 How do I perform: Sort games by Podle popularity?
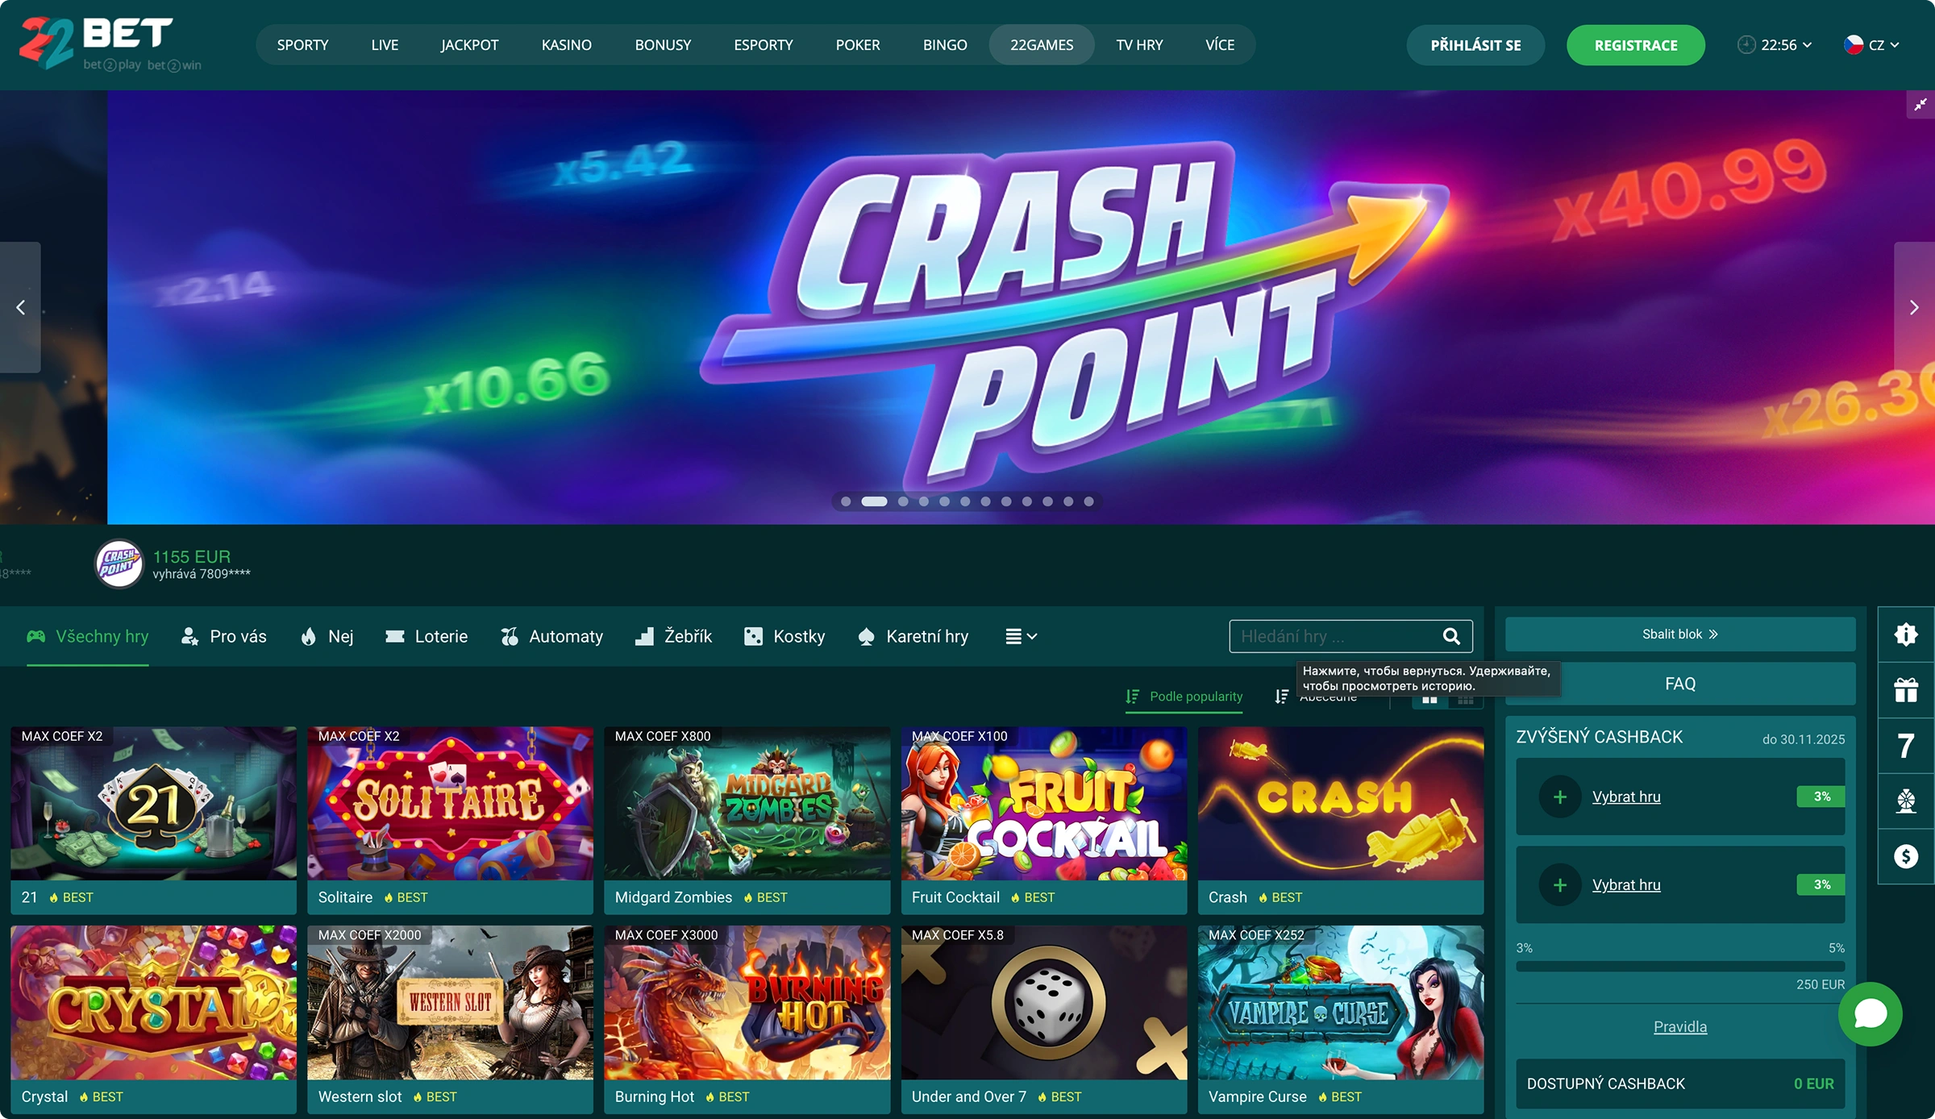tap(1184, 697)
